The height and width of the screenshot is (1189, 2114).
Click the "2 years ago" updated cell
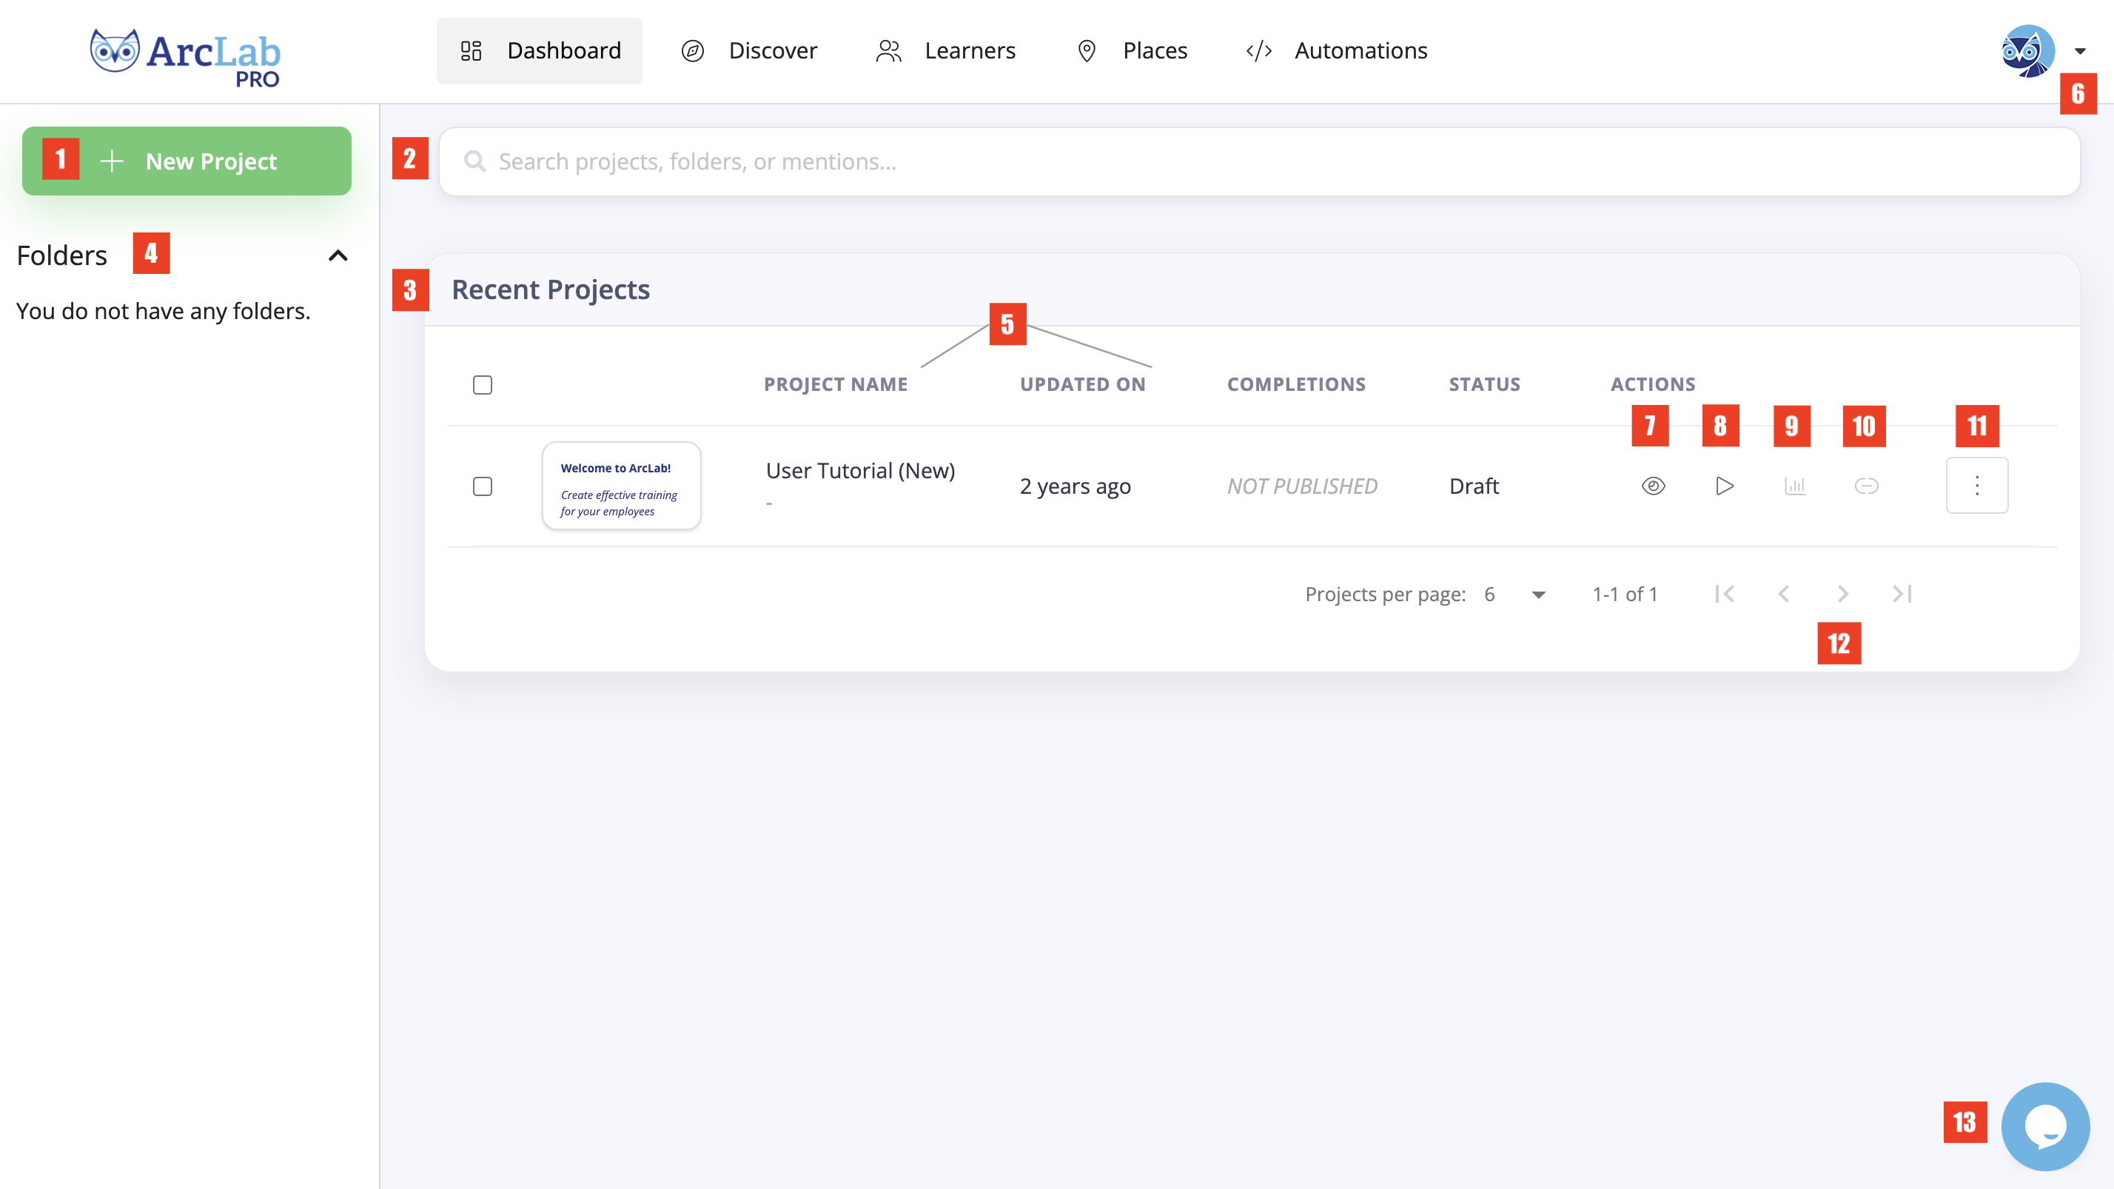point(1075,486)
